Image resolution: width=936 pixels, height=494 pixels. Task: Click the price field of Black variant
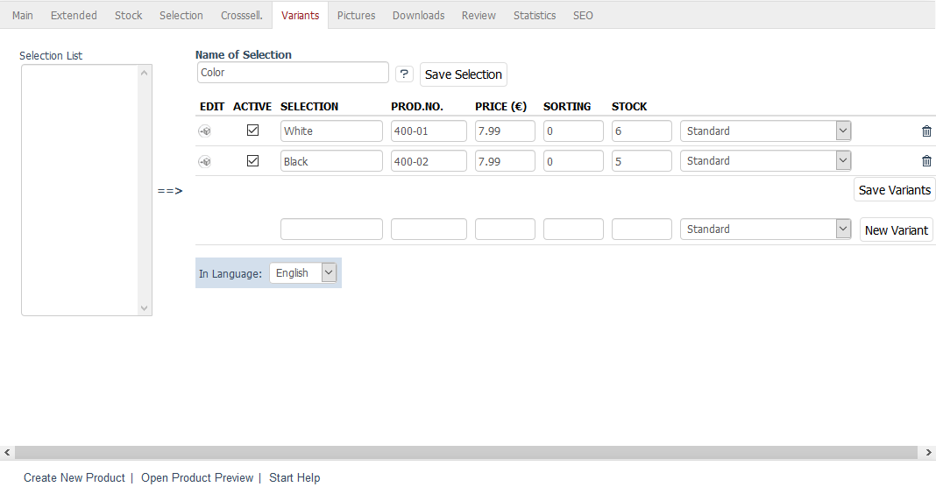pyautogui.click(x=505, y=161)
